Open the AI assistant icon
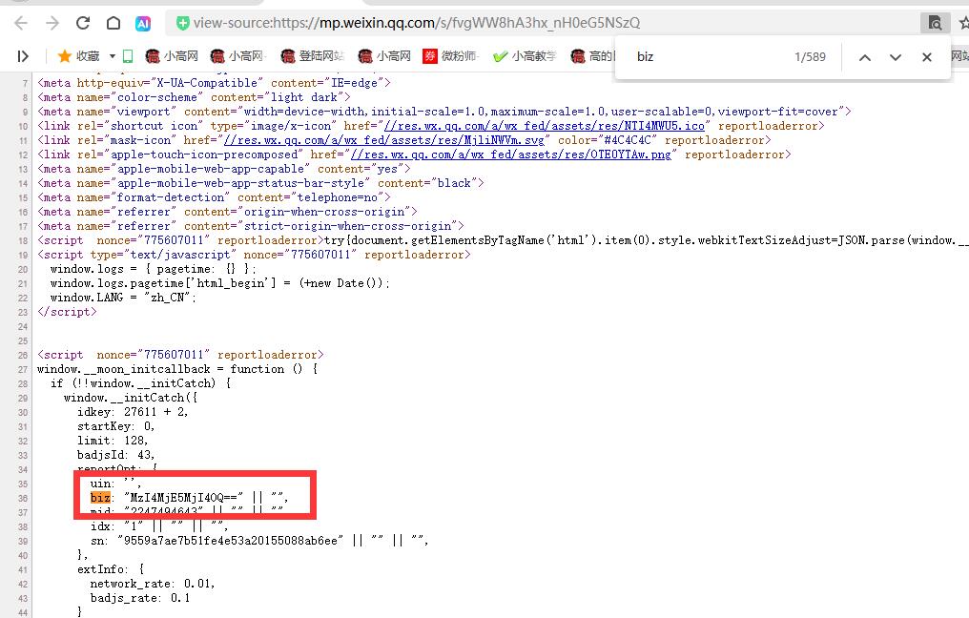The height and width of the screenshot is (618, 969). tap(143, 24)
